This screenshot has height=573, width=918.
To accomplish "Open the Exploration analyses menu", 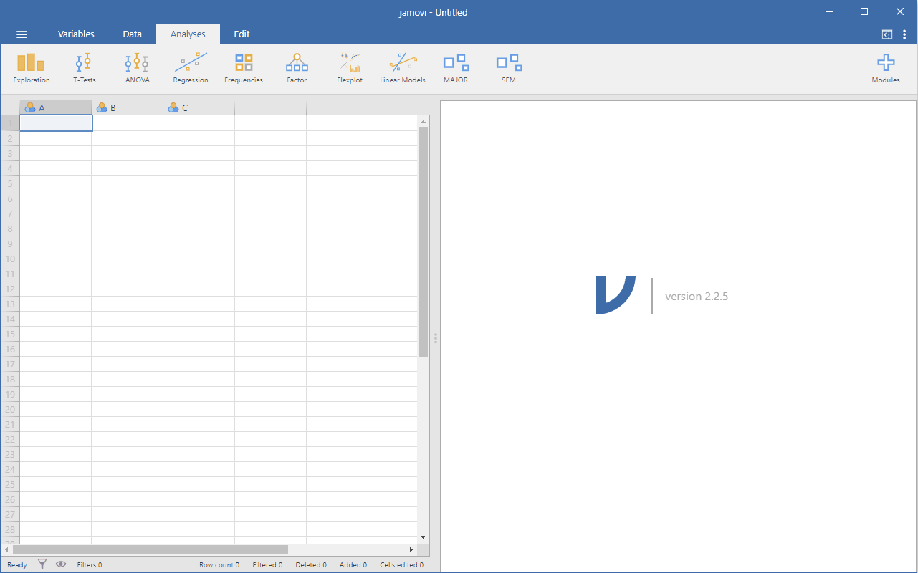I will (31, 68).
